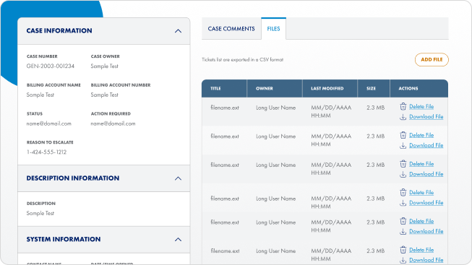Select the Files tab

click(x=273, y=29)
